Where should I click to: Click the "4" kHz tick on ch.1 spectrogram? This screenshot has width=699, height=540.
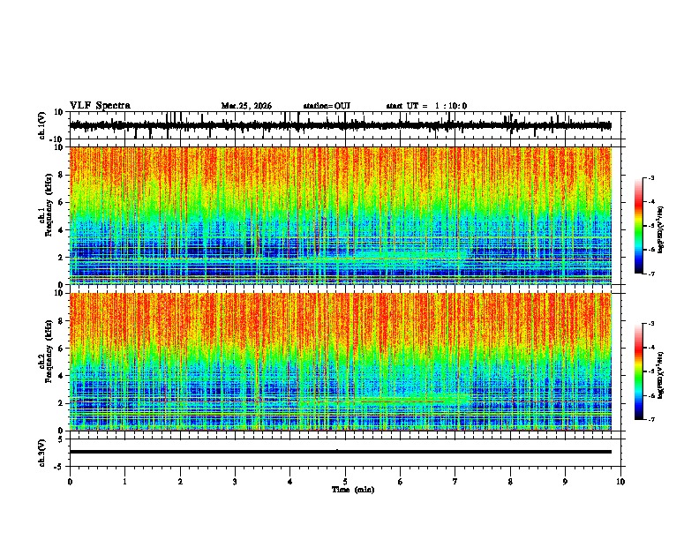point(62,230)
